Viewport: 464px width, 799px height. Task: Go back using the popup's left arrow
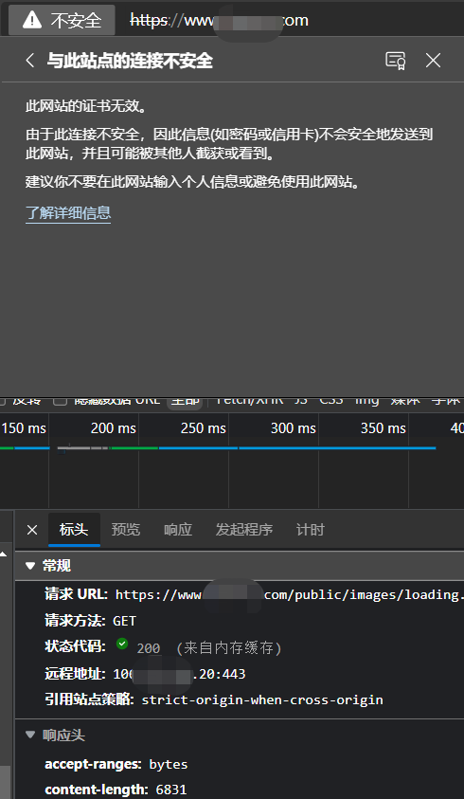click(x=30, y=61)
